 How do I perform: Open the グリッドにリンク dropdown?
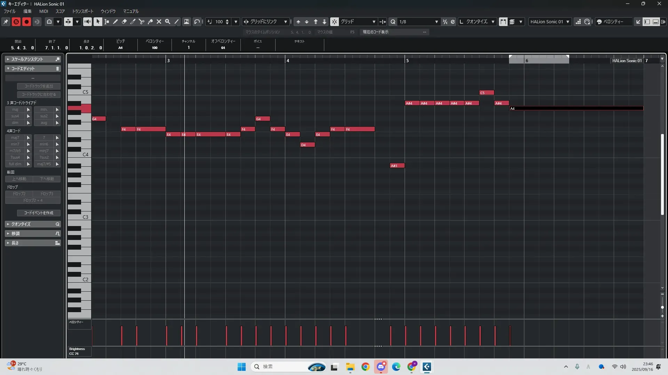point(285,22)
